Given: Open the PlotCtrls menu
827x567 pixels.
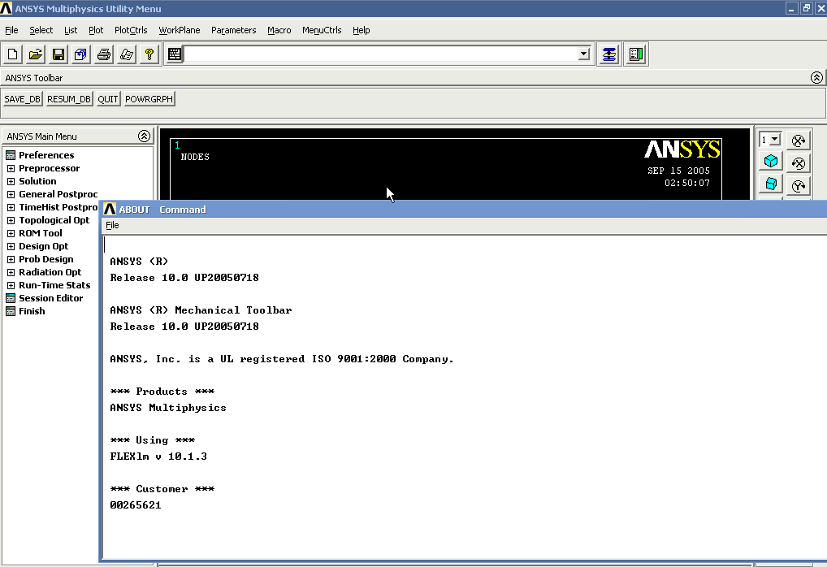Looking at the screenshot, I should pyautogui.click(x=131, y=30).
